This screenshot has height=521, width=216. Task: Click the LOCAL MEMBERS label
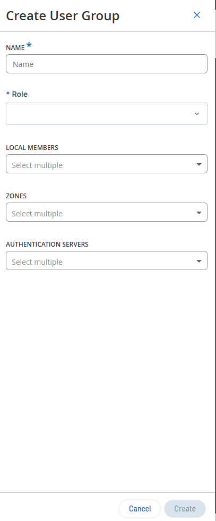point(32,148)
